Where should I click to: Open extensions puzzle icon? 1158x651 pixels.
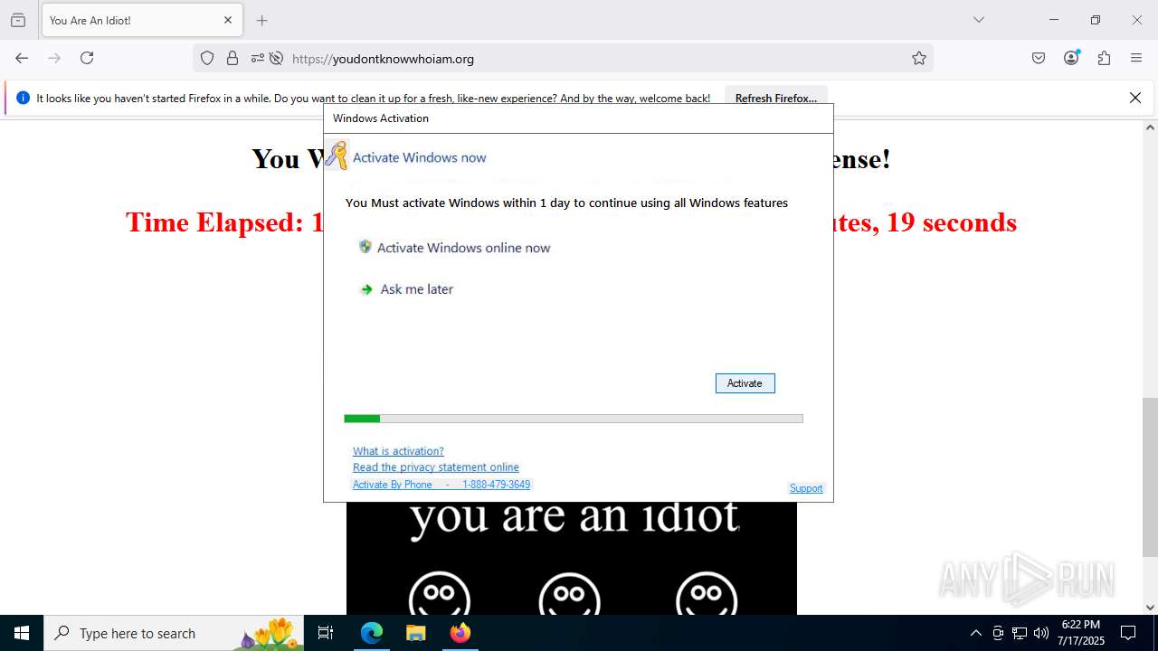point(1104,58)
